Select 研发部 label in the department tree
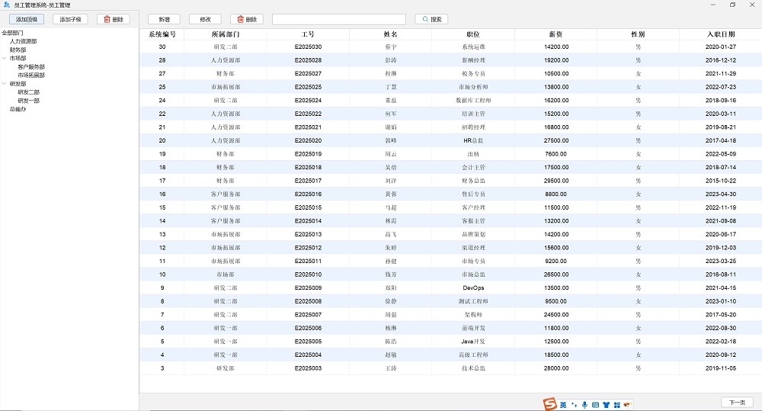 [x=18, y=84]
